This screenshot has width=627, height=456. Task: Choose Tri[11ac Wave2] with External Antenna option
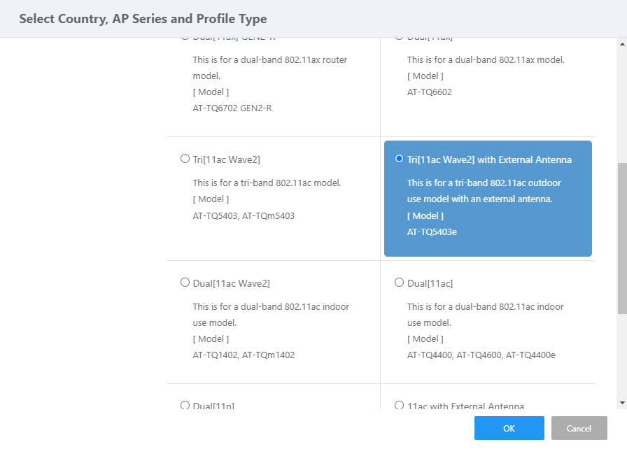coord(400,159)
